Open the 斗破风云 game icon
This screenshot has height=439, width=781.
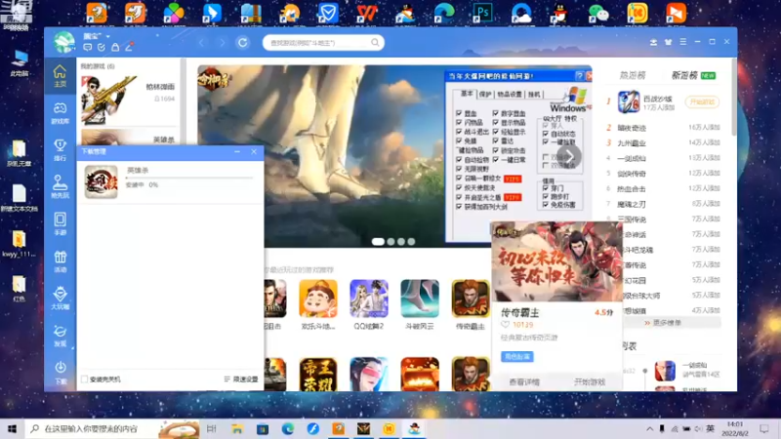[x=420, y=299]
